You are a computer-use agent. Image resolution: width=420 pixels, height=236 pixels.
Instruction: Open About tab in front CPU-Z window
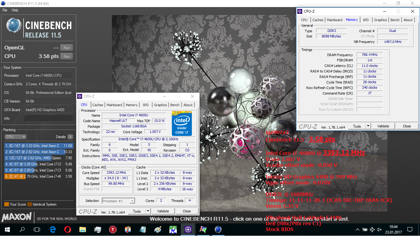[x=188, y=105]
